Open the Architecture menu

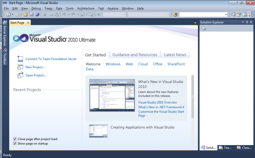coord(86,8)
